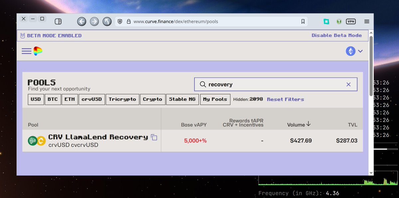This screenshot has width=399, height=198.
Task: Open the teal square extension icon
Action: pos(327,22)
